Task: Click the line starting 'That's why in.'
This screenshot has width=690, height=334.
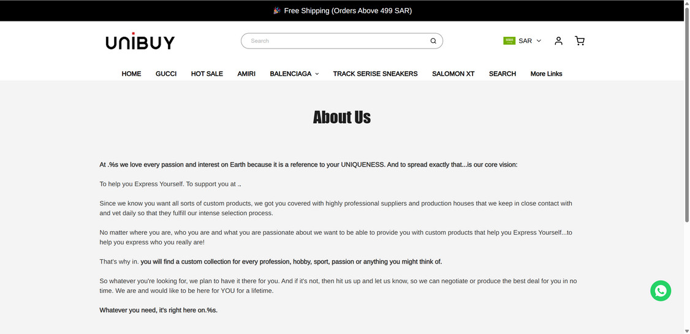Action: 271,262
